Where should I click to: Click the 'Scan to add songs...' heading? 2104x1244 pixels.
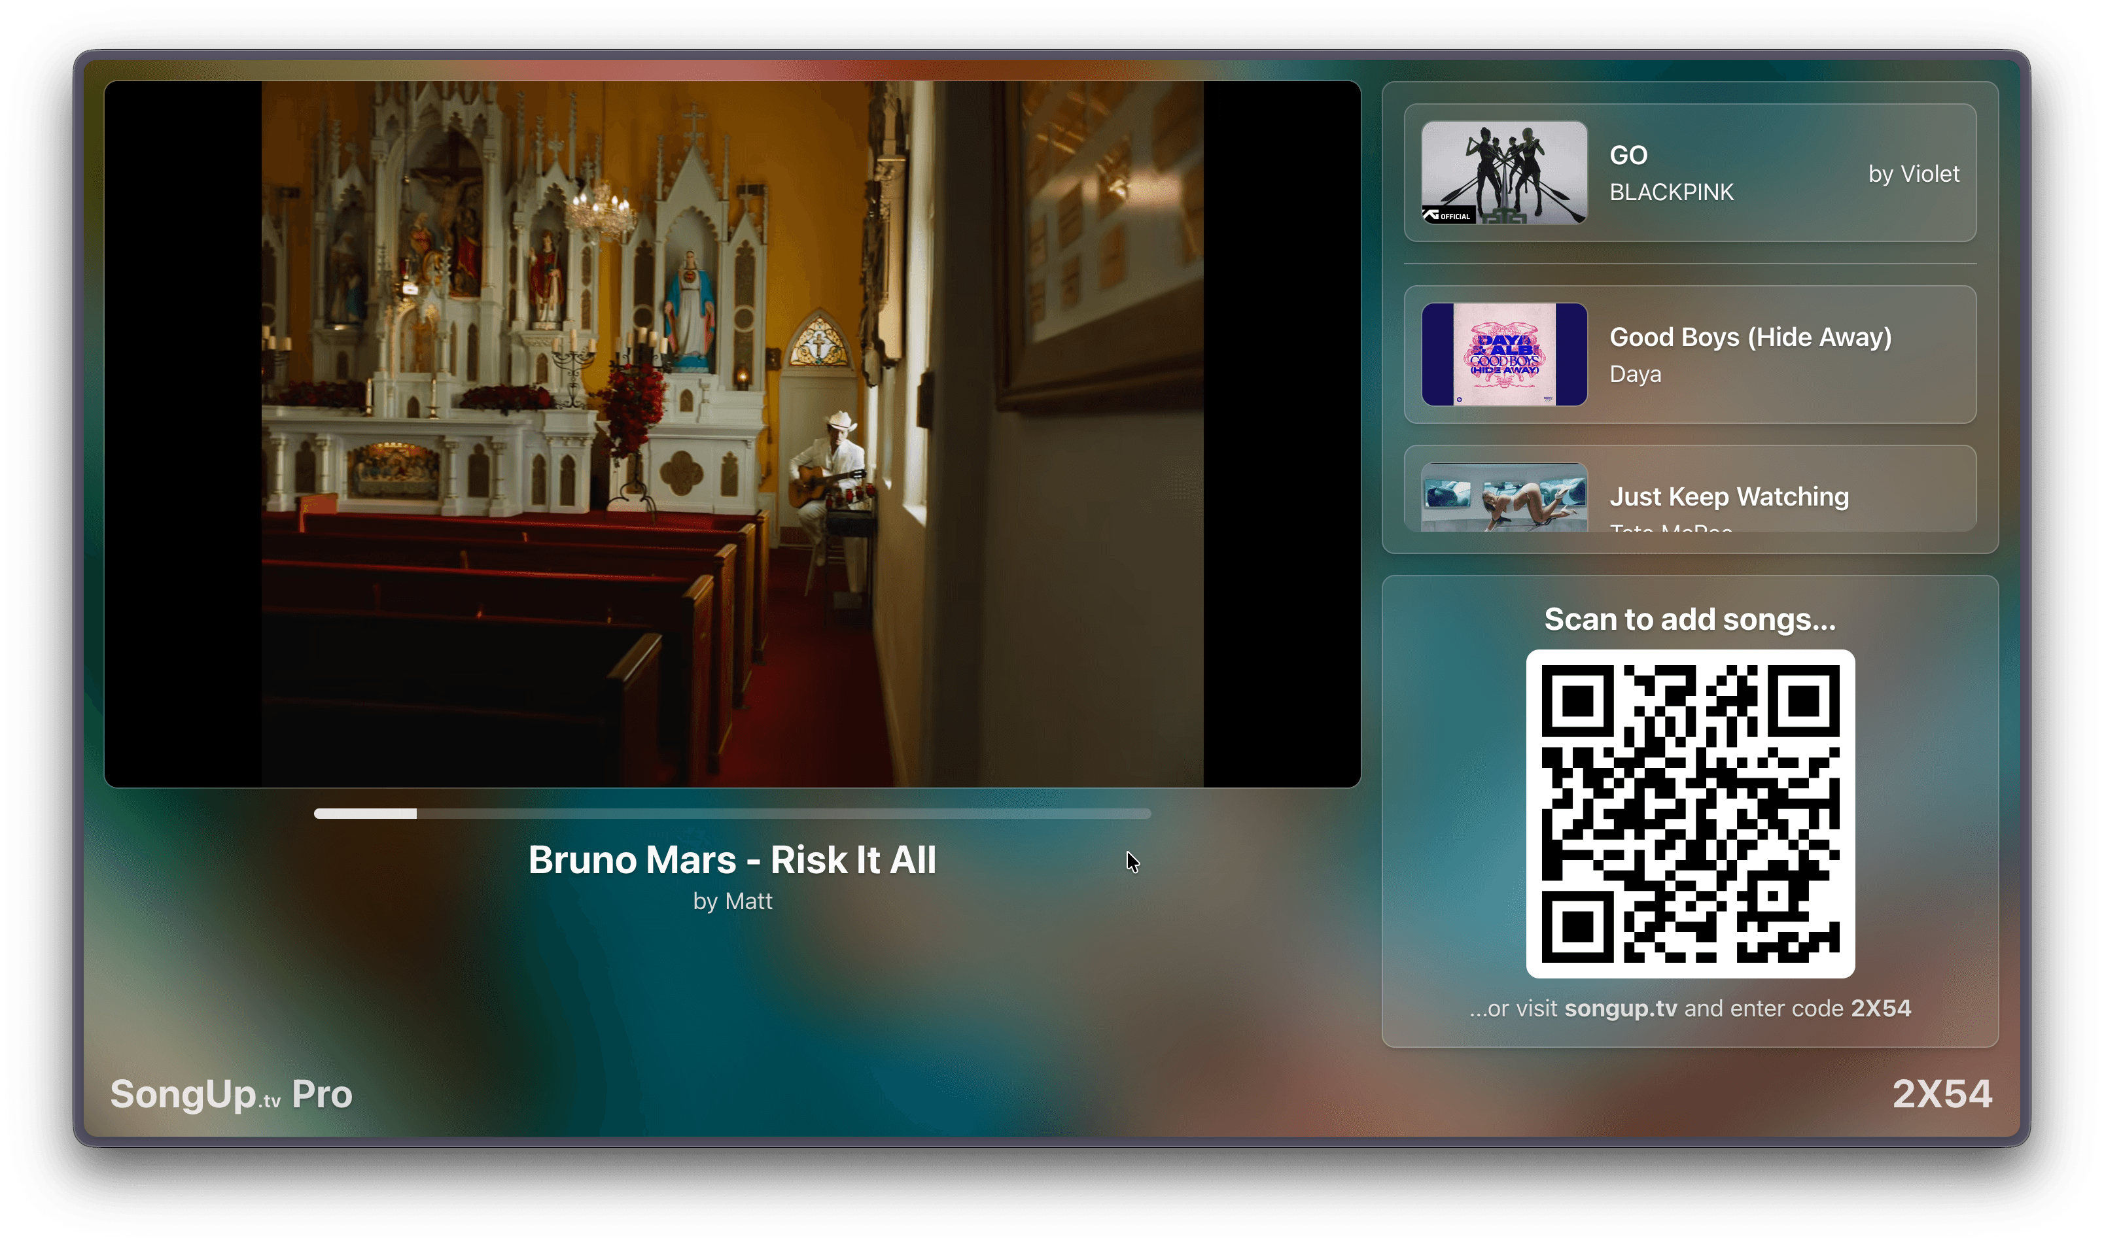[1690, 619]
